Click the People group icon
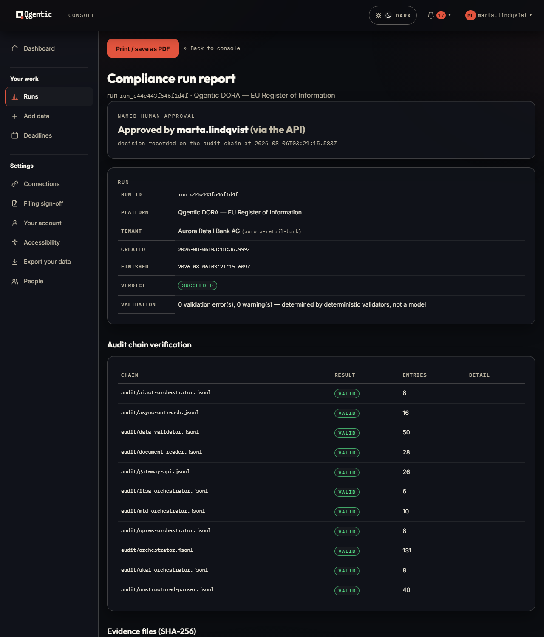Image resolution: width=544 pixels, height=637 pixels. (15, 282)
